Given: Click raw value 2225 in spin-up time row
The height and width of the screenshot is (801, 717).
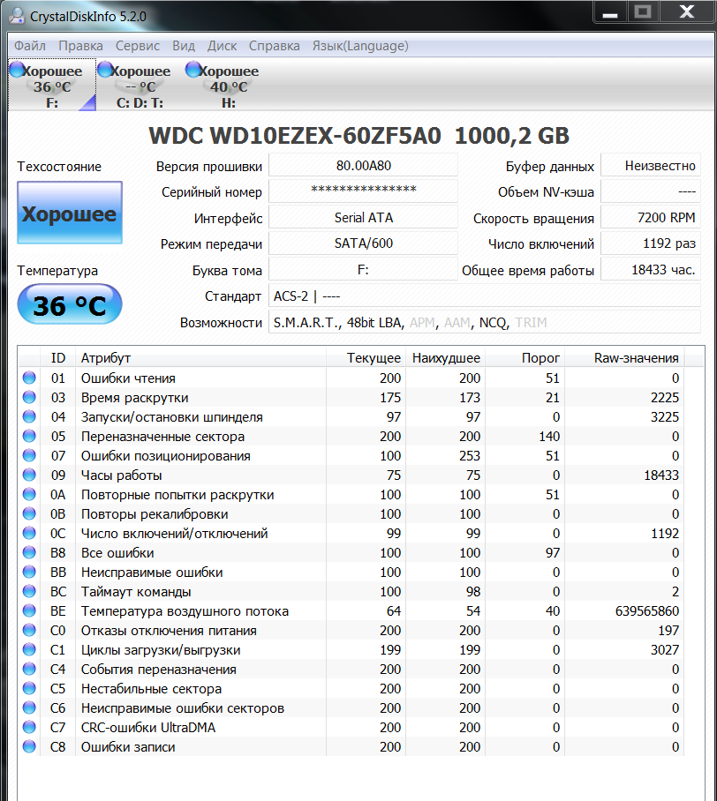Looking at the screenshot, I should pos(664,398).
